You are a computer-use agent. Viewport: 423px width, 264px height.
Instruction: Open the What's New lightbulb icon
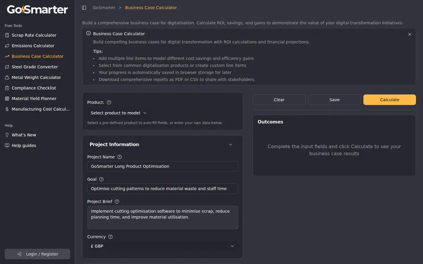(x=6, y=135)
